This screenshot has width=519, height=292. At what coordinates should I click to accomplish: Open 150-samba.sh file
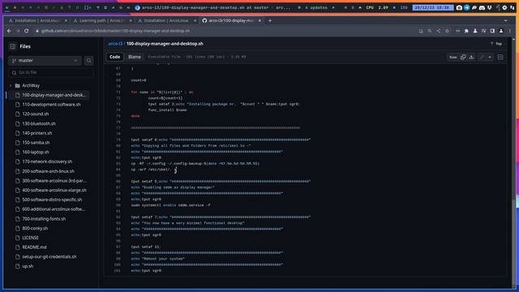click(x=36, y=143)
